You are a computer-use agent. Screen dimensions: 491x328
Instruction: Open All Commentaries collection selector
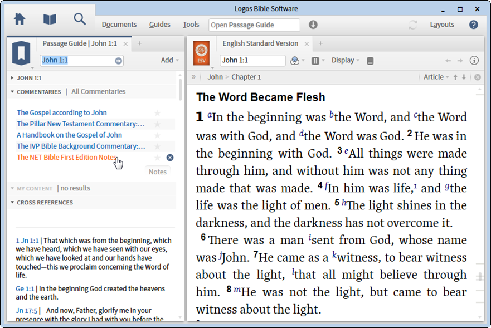98,91
